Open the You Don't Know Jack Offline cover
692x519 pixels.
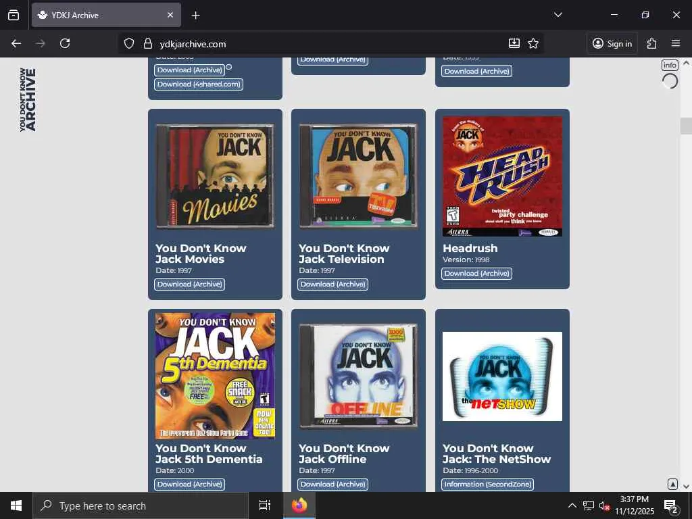358,376
